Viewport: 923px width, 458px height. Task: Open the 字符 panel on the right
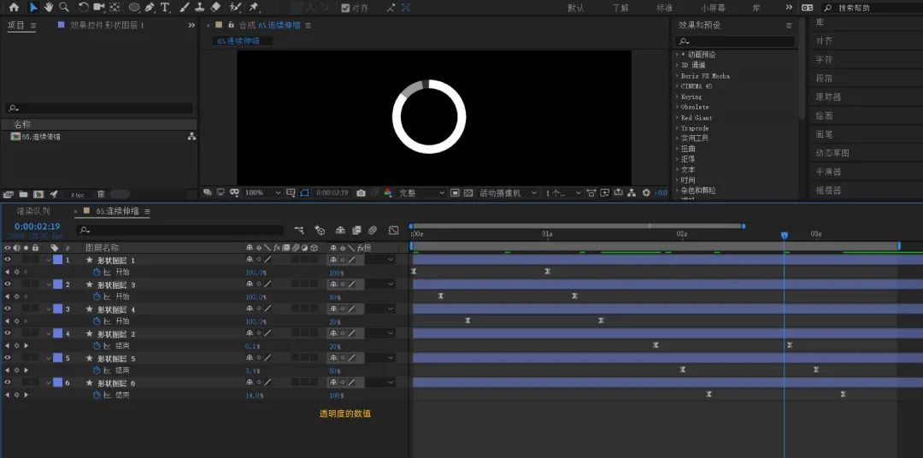point(824,60)
